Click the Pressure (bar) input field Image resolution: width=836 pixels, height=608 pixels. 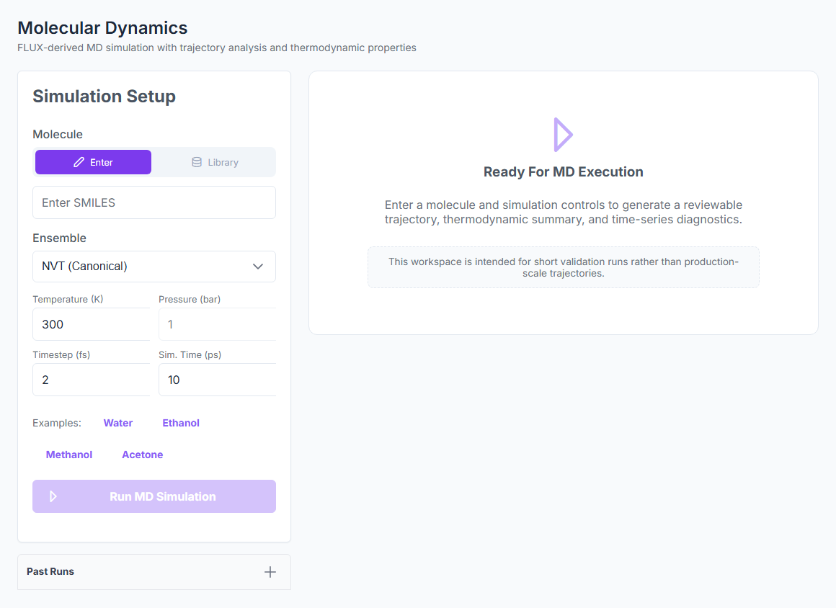[x=218, y=324]
